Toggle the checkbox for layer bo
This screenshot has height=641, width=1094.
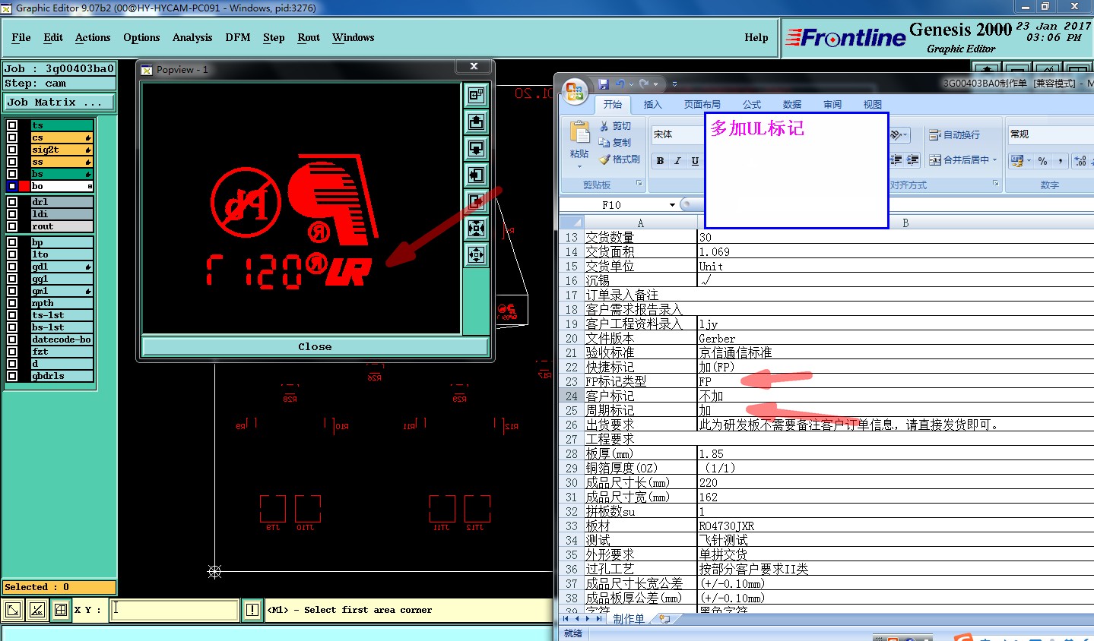pos(12,186)
